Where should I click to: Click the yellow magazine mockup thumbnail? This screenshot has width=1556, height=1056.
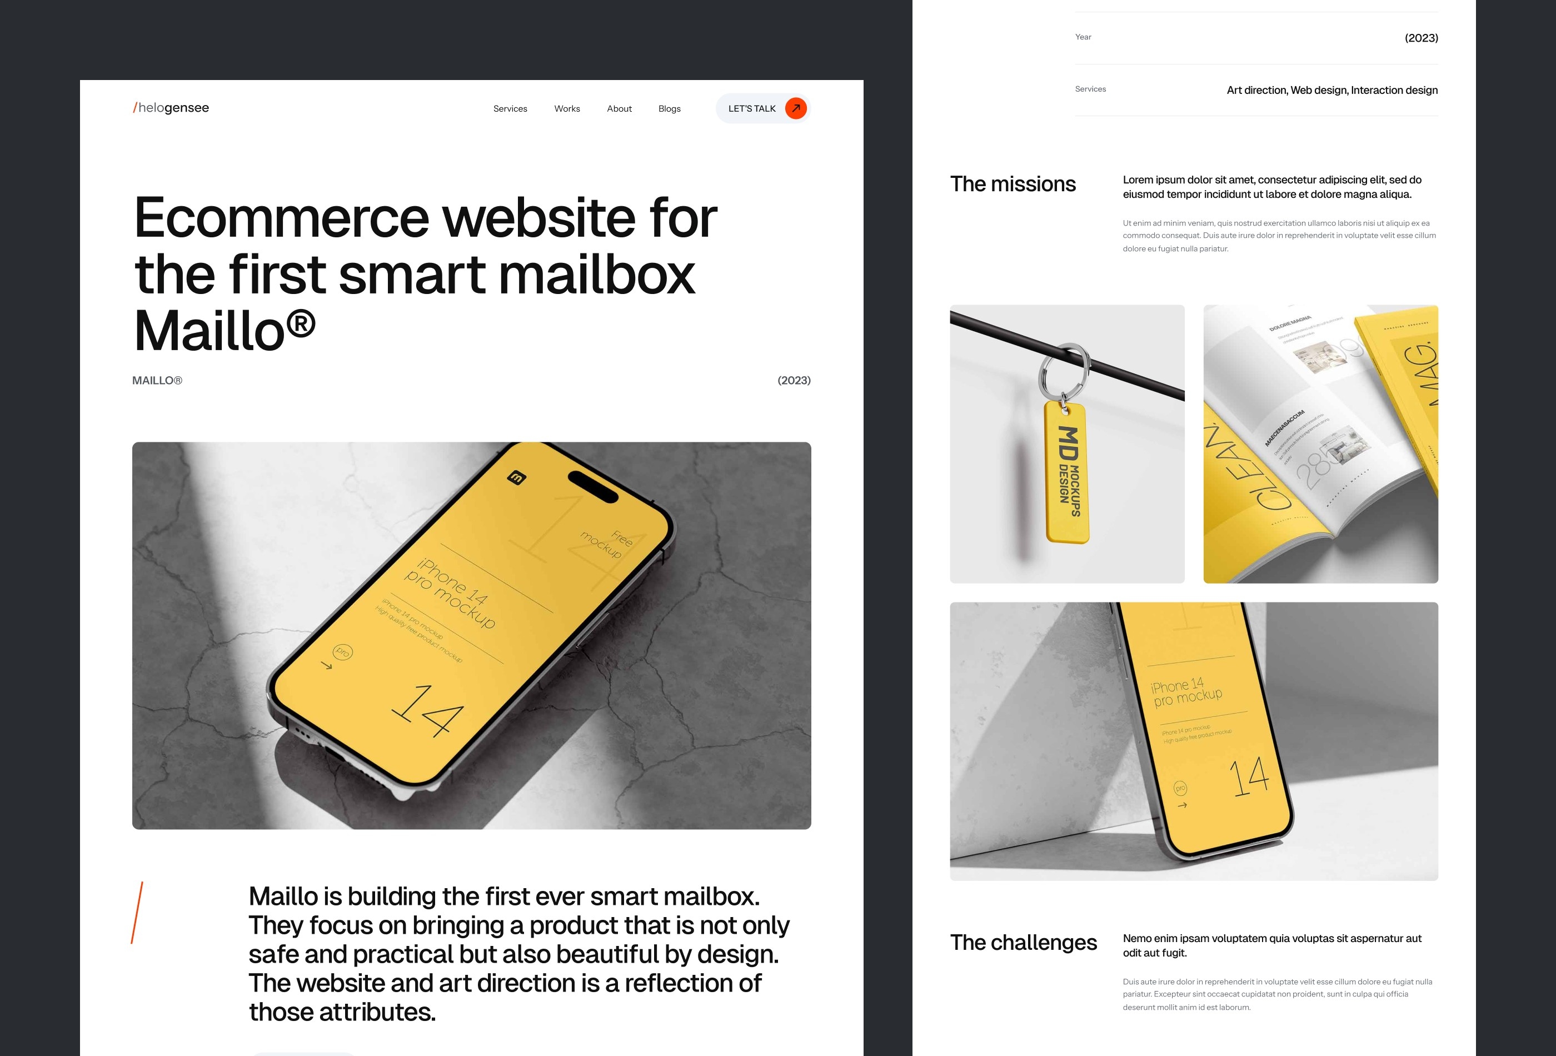tap(1319, 442)
